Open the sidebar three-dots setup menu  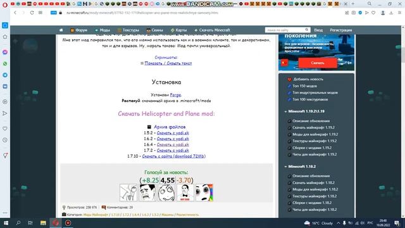tap(5, 213)
